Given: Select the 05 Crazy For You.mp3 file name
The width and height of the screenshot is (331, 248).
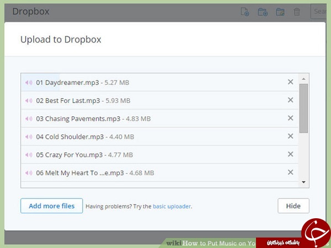Looking at the screenshot, I should tap(70, 155).
